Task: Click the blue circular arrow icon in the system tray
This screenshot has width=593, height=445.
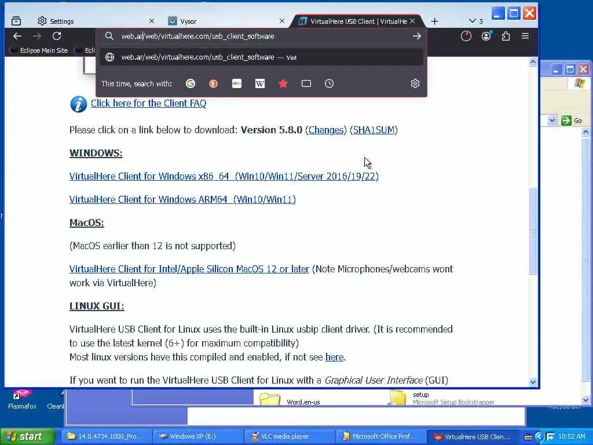Action: [539, 437]
